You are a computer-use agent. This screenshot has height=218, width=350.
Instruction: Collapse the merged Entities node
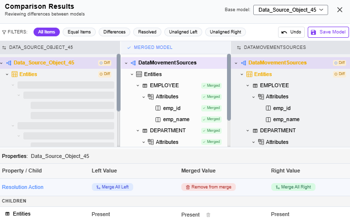coord(132,74)
